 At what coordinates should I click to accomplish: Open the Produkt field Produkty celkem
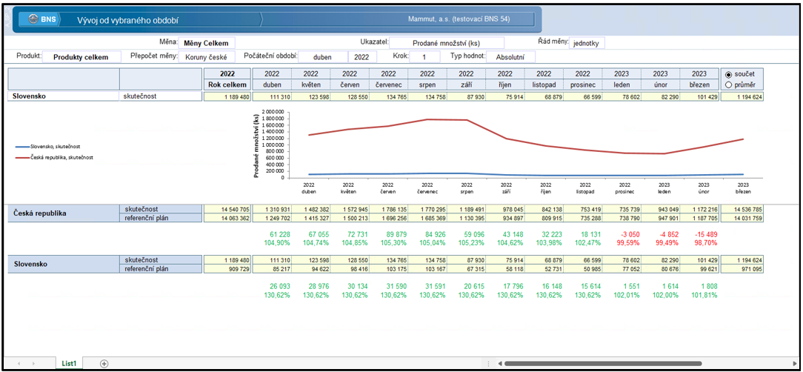[x=81, y=57]
